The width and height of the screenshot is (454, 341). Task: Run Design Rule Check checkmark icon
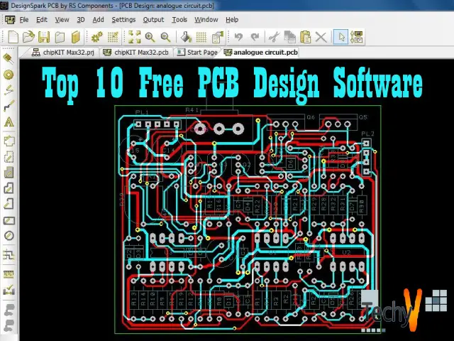9,290
